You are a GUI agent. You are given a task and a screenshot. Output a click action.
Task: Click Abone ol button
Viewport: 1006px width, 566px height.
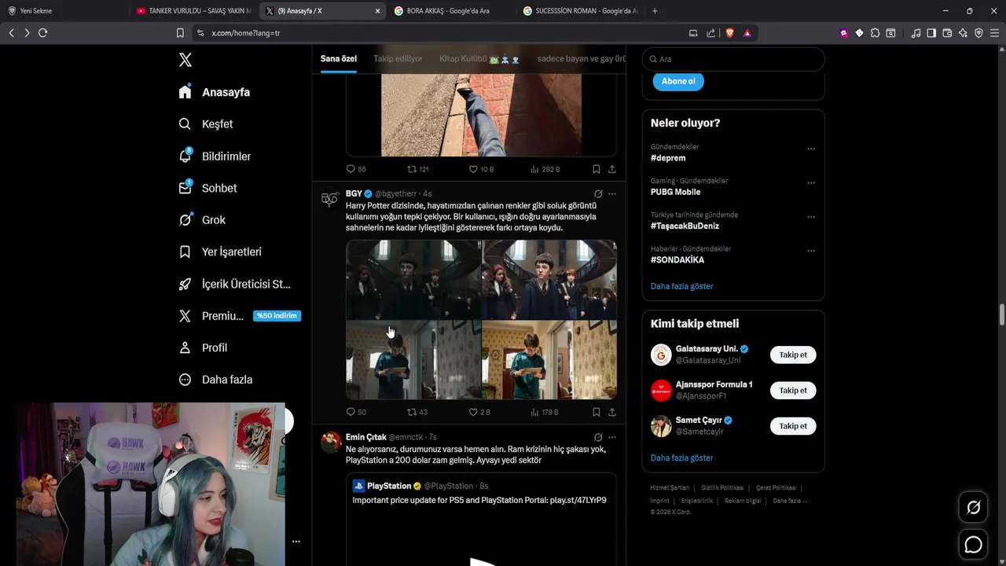point(678,81)
